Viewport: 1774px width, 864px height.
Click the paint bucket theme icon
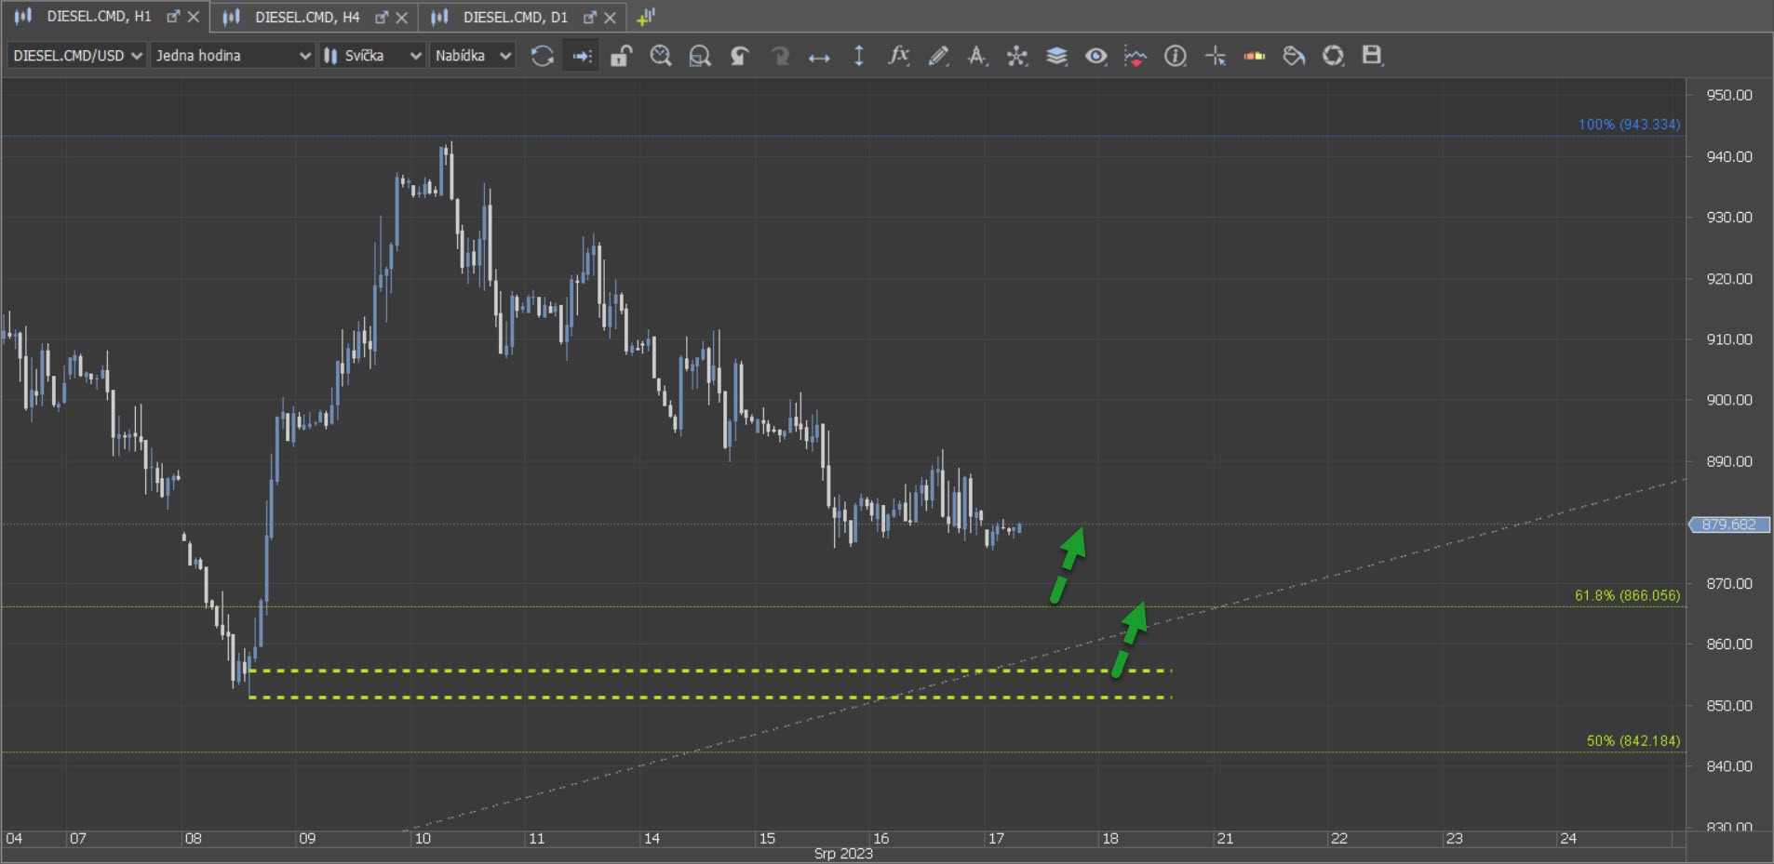pos(1294,56)
